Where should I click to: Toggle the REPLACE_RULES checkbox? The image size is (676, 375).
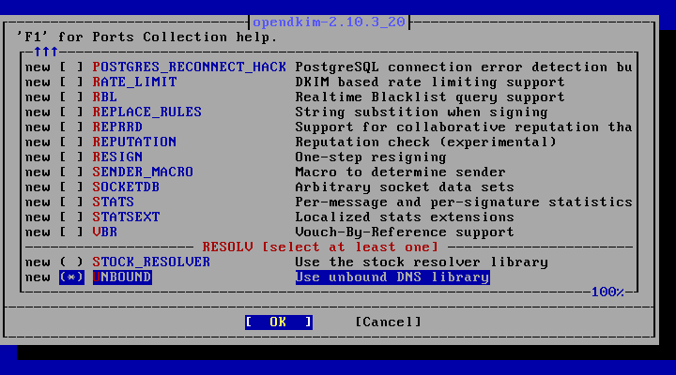(x=71, y=112)
